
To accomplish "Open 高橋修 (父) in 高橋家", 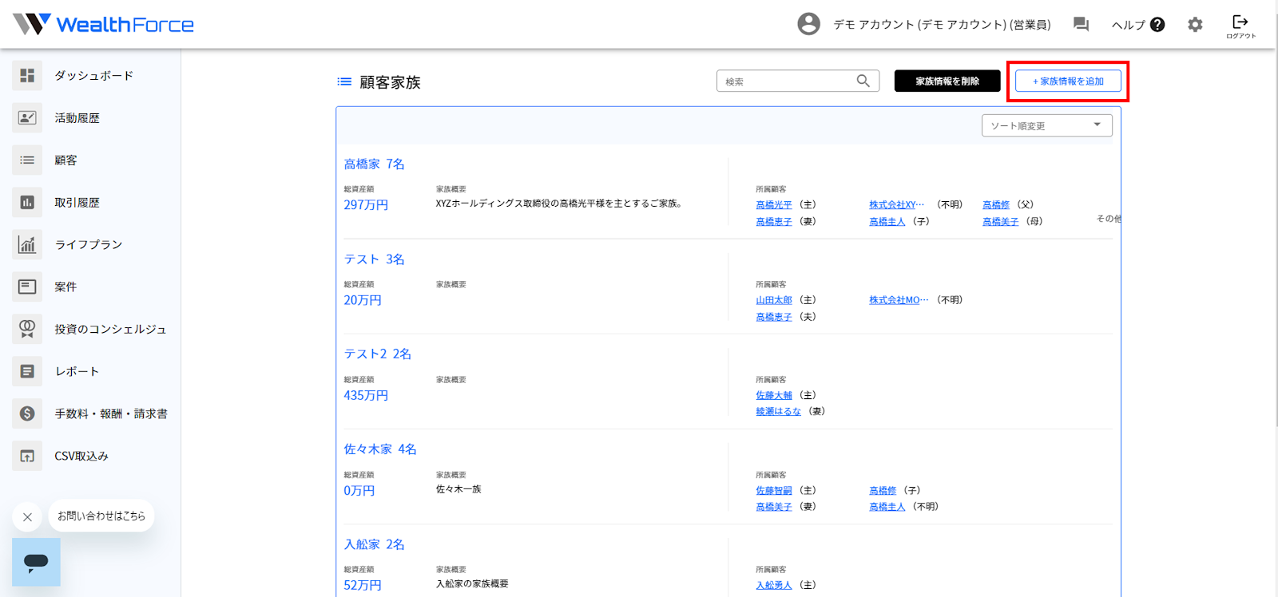I will pos(996,205).
